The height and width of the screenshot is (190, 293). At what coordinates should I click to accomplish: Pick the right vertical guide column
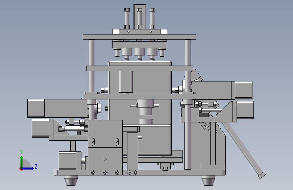(188, 105)
